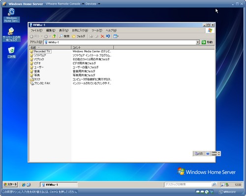Image resolution: width=246 pixels, height=196 pixels.
Task: Click the language bar help question icon
Action: [x=208, y=154]
